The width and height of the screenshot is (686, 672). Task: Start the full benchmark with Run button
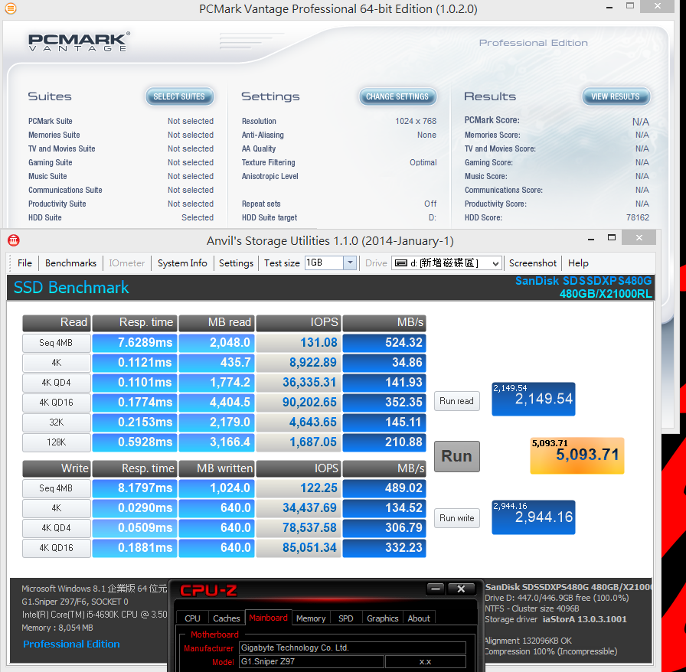pyautogui.click(x=456, y=456)
